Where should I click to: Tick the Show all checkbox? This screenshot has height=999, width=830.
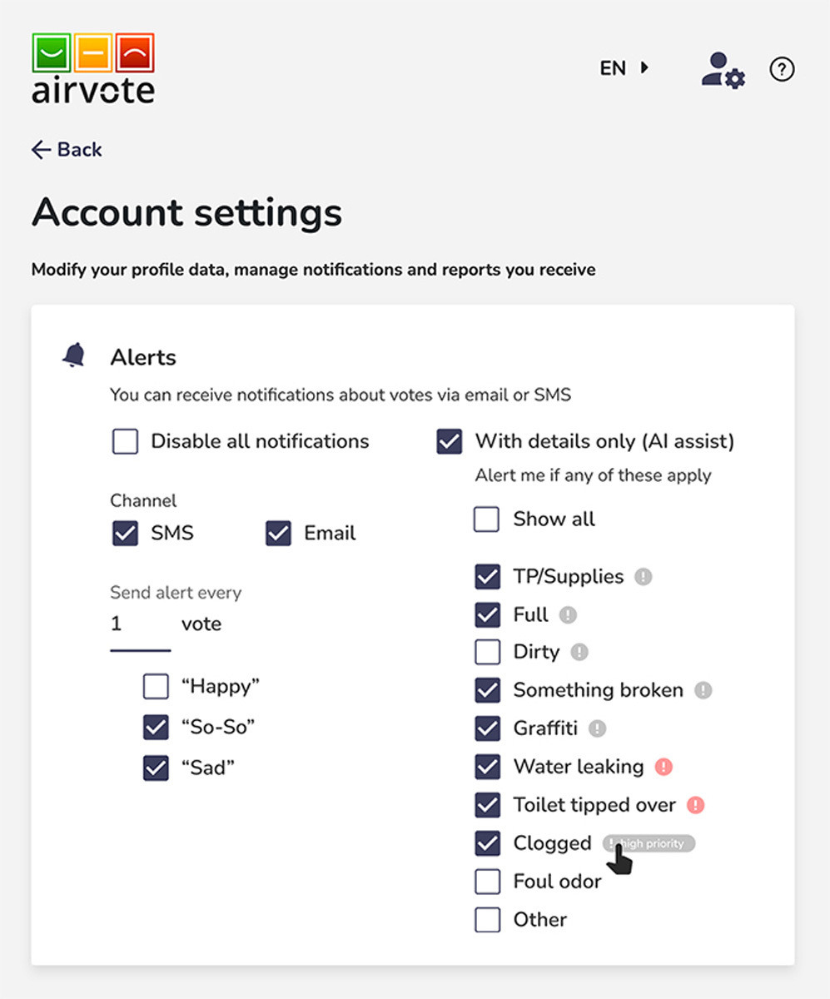click(487, 519)
